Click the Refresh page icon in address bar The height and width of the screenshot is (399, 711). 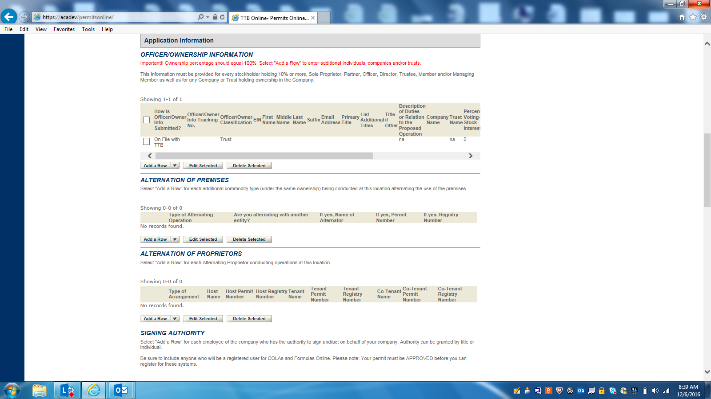click(x=222, y=17)
